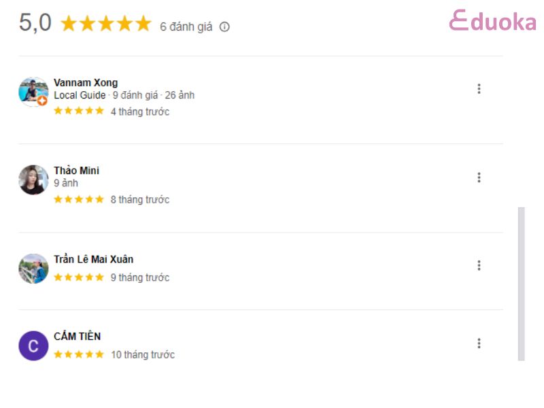Image resolution: width=544 pixels, height=408 pixels.
Task: Click the reviewer name Thảo Mini
Action: point(76,171)
